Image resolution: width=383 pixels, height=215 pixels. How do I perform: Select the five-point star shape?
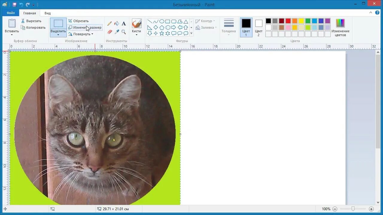[162, 33]
